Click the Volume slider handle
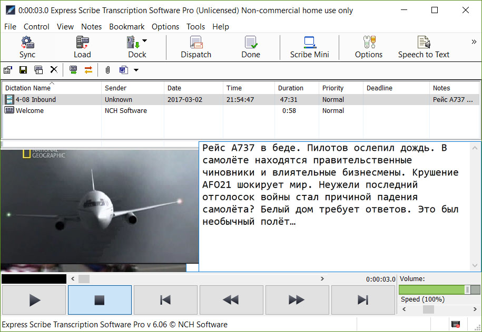 (468, 289)
